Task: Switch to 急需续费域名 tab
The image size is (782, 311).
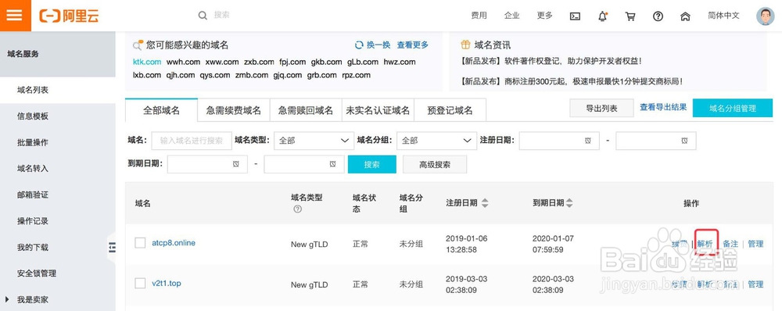Action: pyautogui.click(x=233, y=110)
